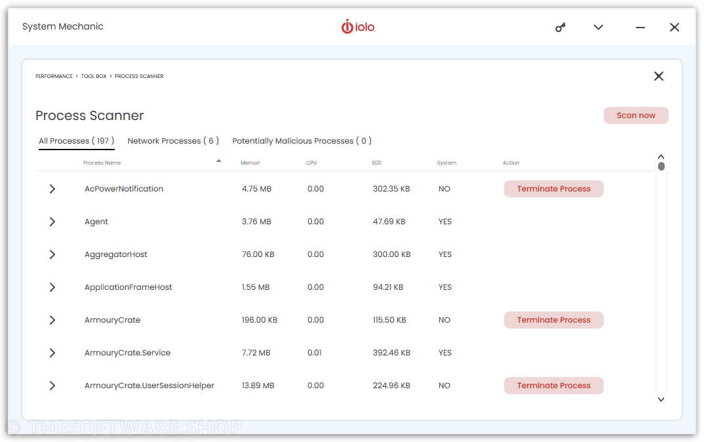Go to PERFORMANCE in the breadcrumb
Image resolution: width=704 pixels, height=442 pixels.
(x=54, y=76)
